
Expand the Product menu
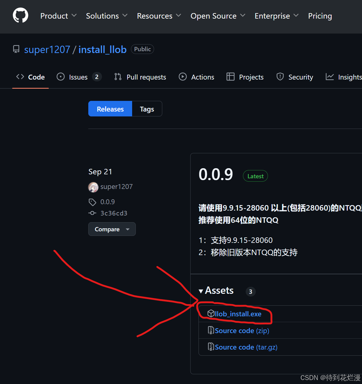[x=58, y=16]
